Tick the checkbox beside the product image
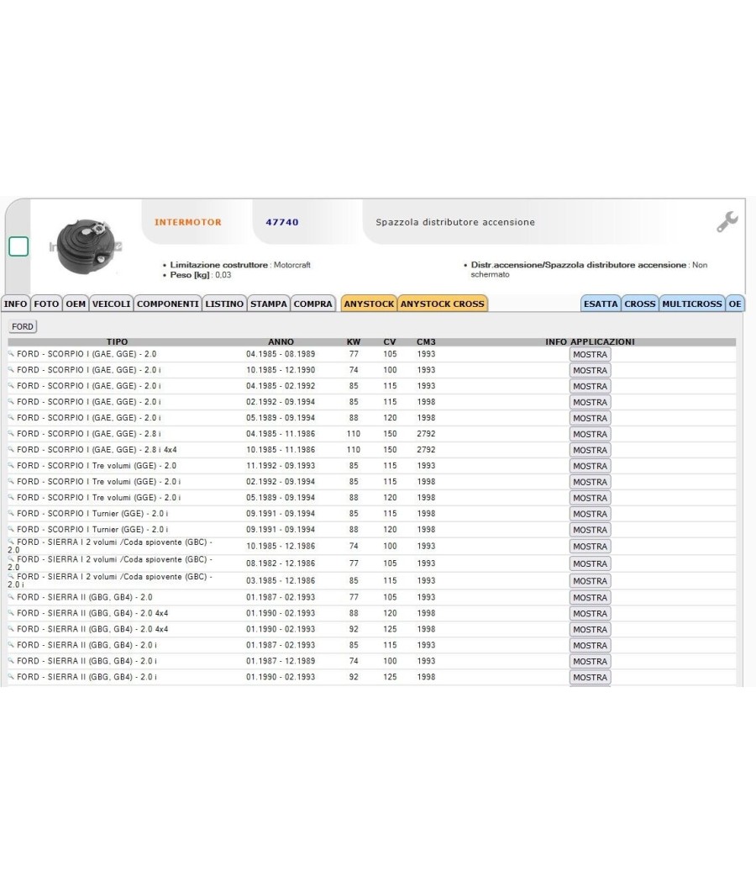This screenshot has width=756, height=883. tap(18, 246)
